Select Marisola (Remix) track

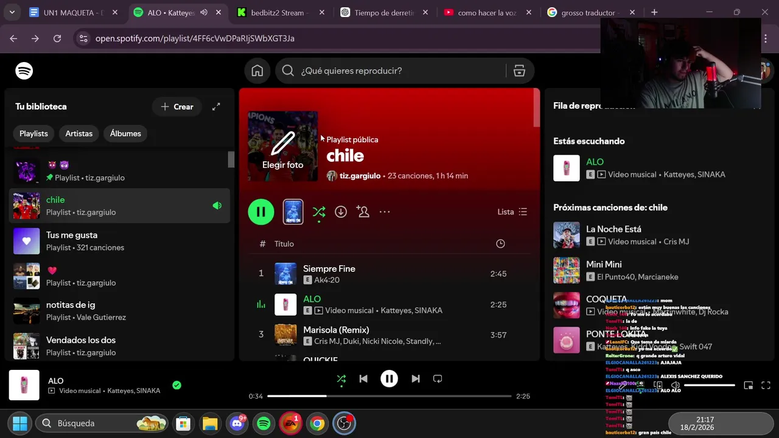coord(389,335)
